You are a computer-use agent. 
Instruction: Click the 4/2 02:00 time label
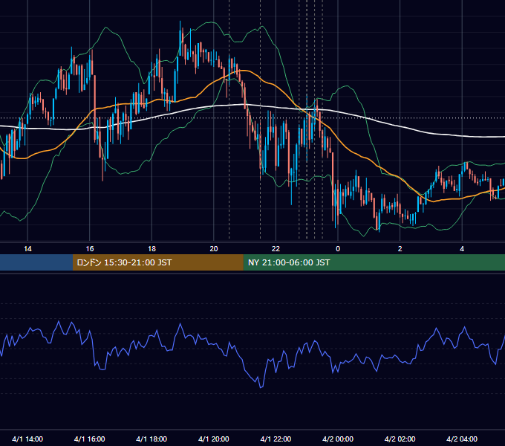[x=400, y=439]
